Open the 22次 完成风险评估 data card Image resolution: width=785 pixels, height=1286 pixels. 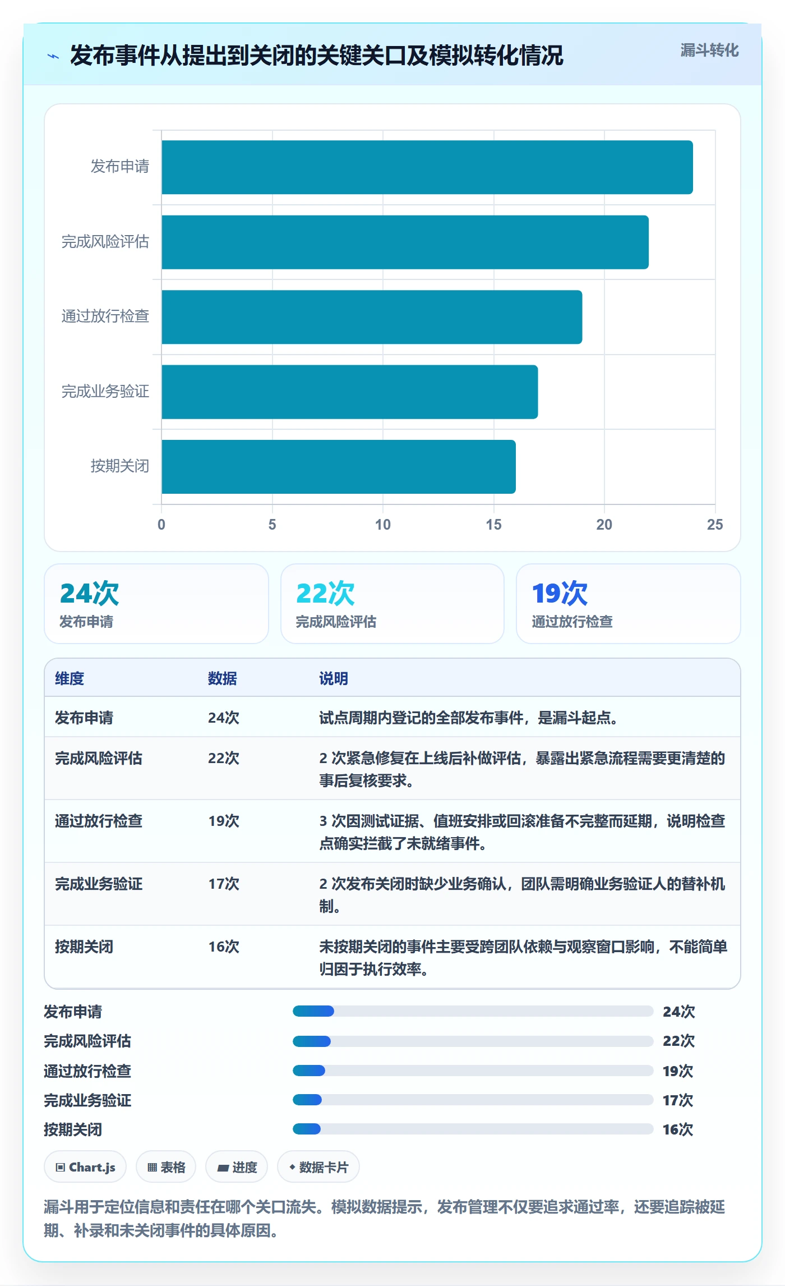(x=392, y=604)
